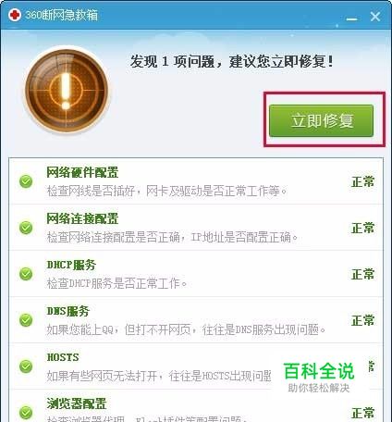
Task: Select the 浏览器配置 heading
Action: click(77, 403)
